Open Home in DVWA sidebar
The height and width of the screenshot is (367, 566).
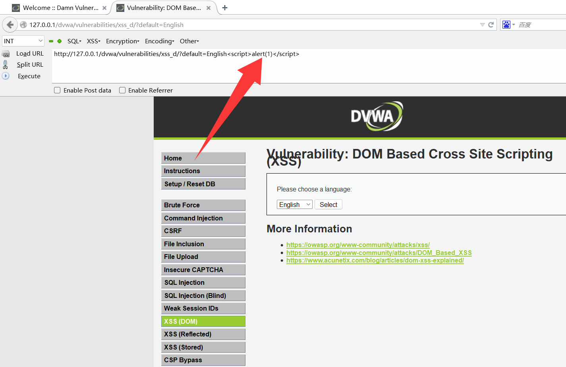(203, 158)
